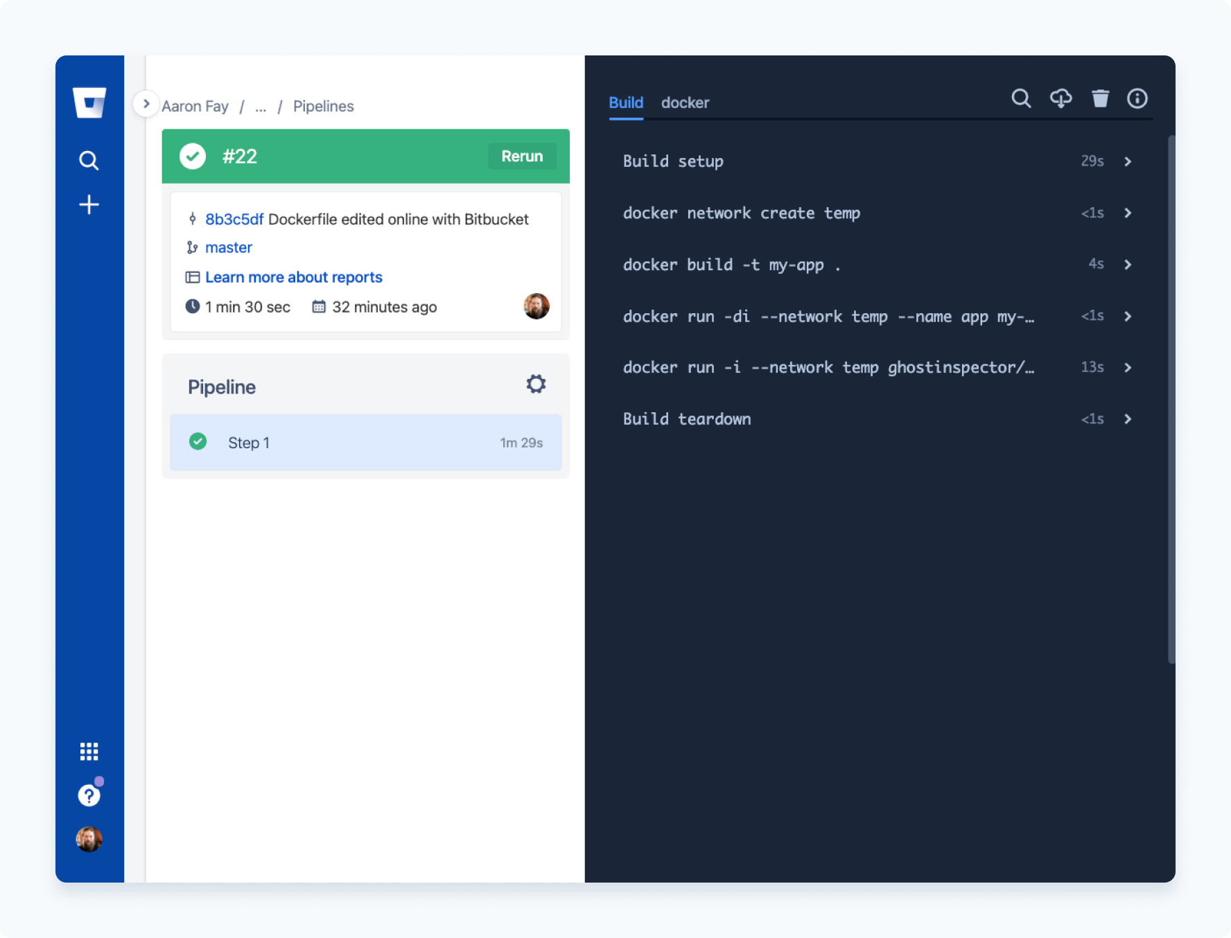This screenshot has height=938, width=1231.
Task: Open the Pipeline settings gear
Action: [x=535, y=384]
